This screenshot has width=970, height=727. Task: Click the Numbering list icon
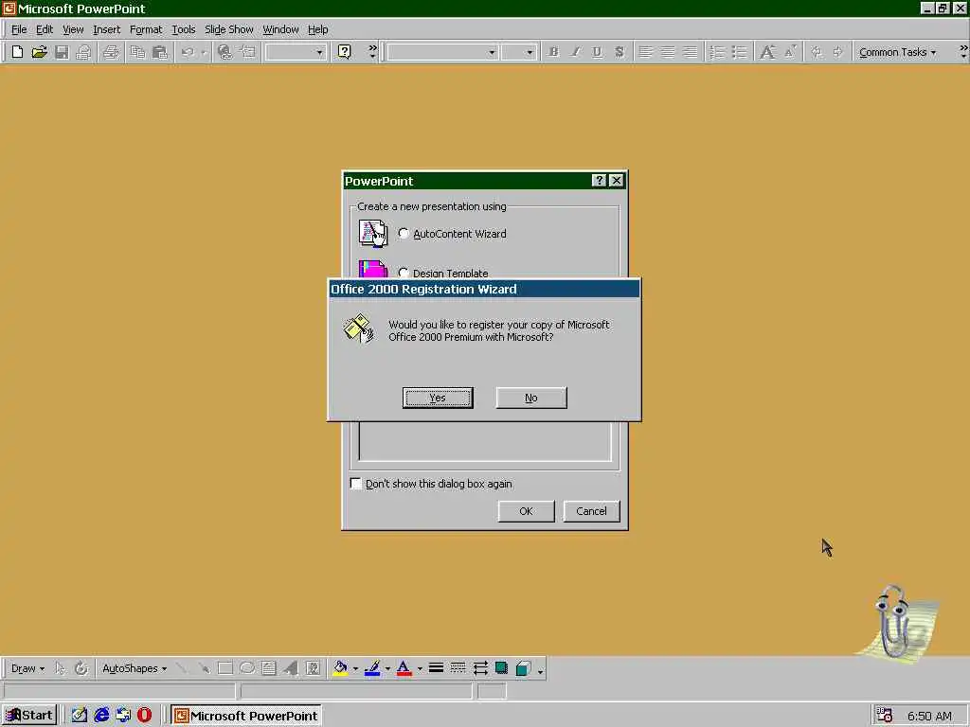(x=717, y=52)
